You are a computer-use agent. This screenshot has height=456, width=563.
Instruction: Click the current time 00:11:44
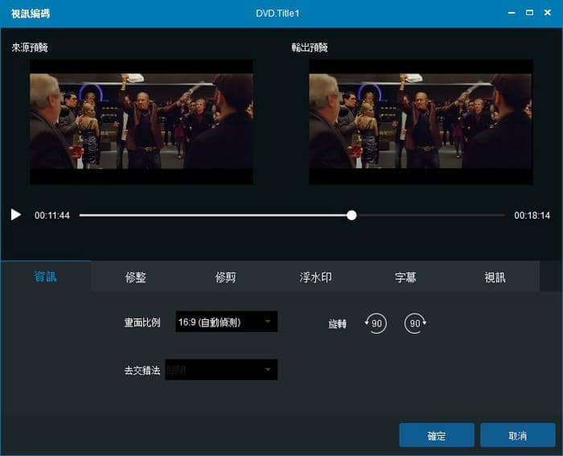[52, 215]
